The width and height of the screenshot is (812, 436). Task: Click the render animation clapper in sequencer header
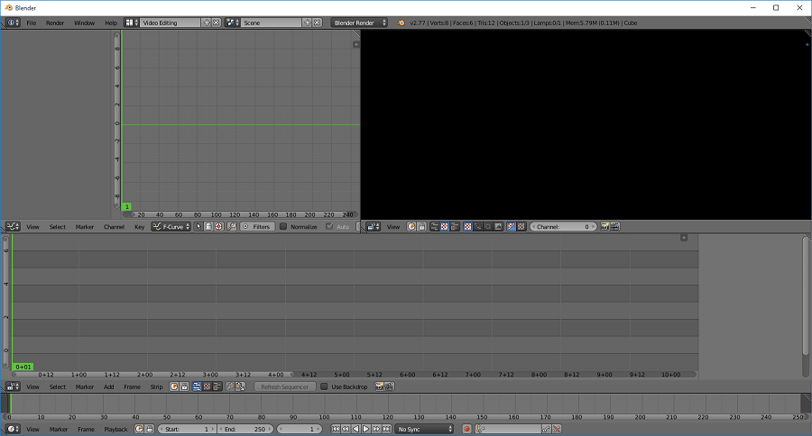tap(389, 386)
